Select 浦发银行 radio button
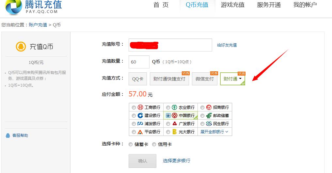 point(134,124)
